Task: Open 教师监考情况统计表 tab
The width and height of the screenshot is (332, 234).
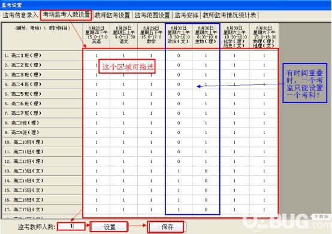Action: (230, 15)
